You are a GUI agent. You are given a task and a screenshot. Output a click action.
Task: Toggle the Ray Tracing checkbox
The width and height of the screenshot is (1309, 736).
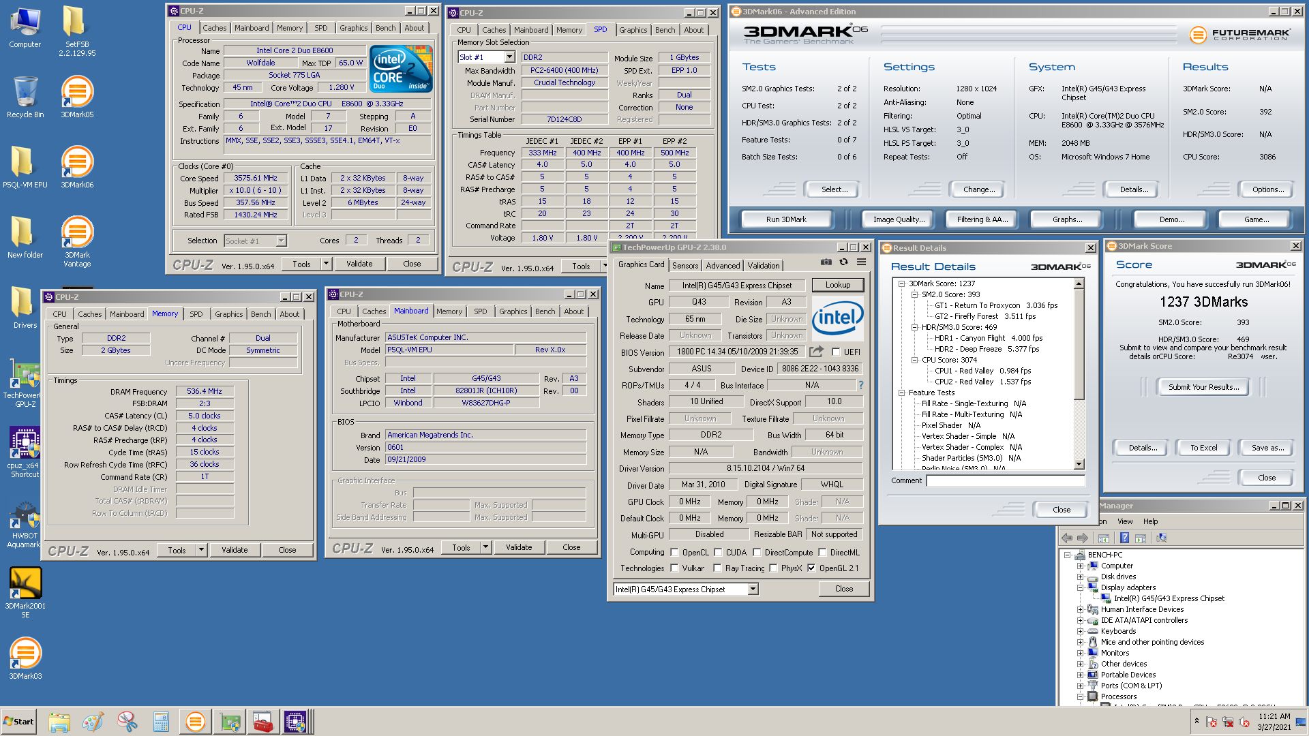tap(717, 568)
